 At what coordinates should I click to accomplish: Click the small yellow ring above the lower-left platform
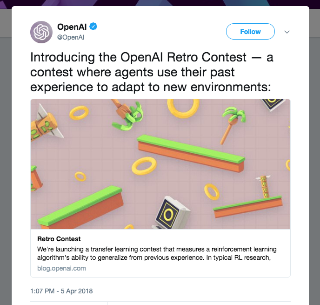click(80, 176)
